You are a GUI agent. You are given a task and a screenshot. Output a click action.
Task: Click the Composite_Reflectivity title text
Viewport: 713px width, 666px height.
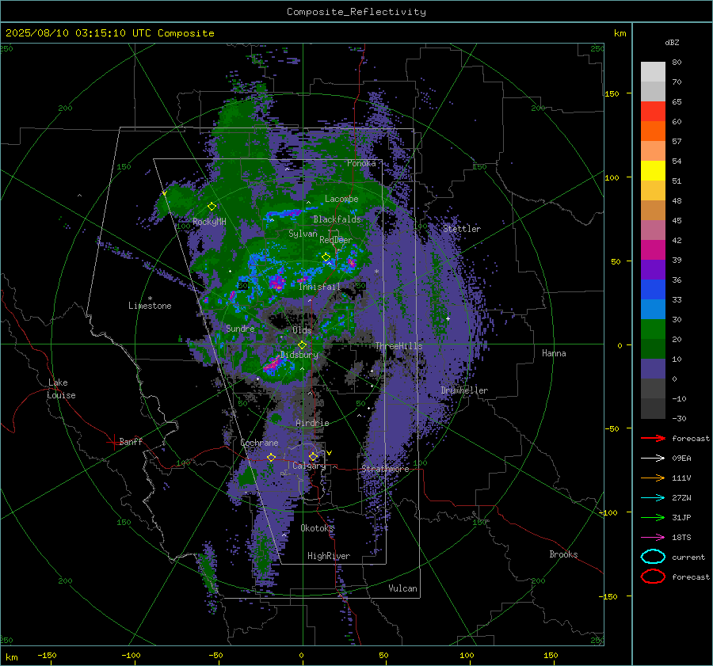(x=356, y=12)
